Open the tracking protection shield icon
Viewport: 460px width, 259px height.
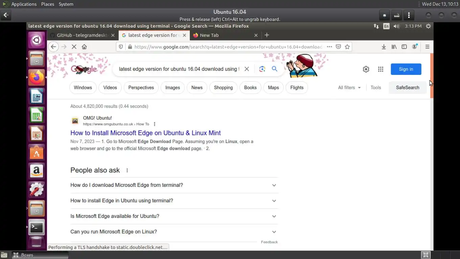click(121, 47)
